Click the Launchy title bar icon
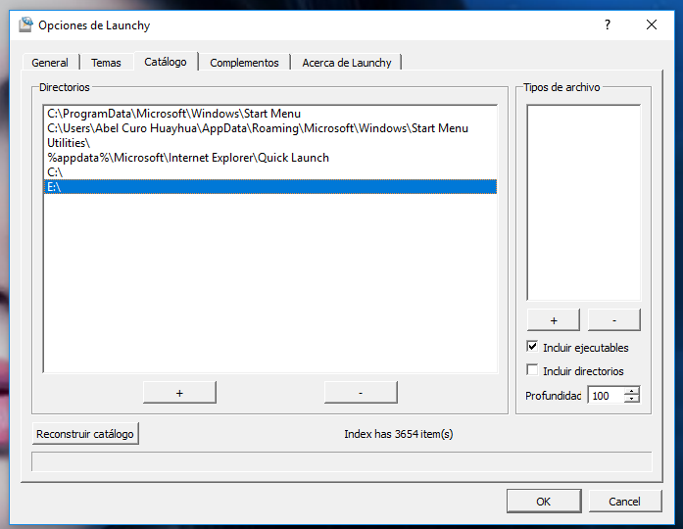Viewport: 683px width, 529px height. tap(25, 24)
